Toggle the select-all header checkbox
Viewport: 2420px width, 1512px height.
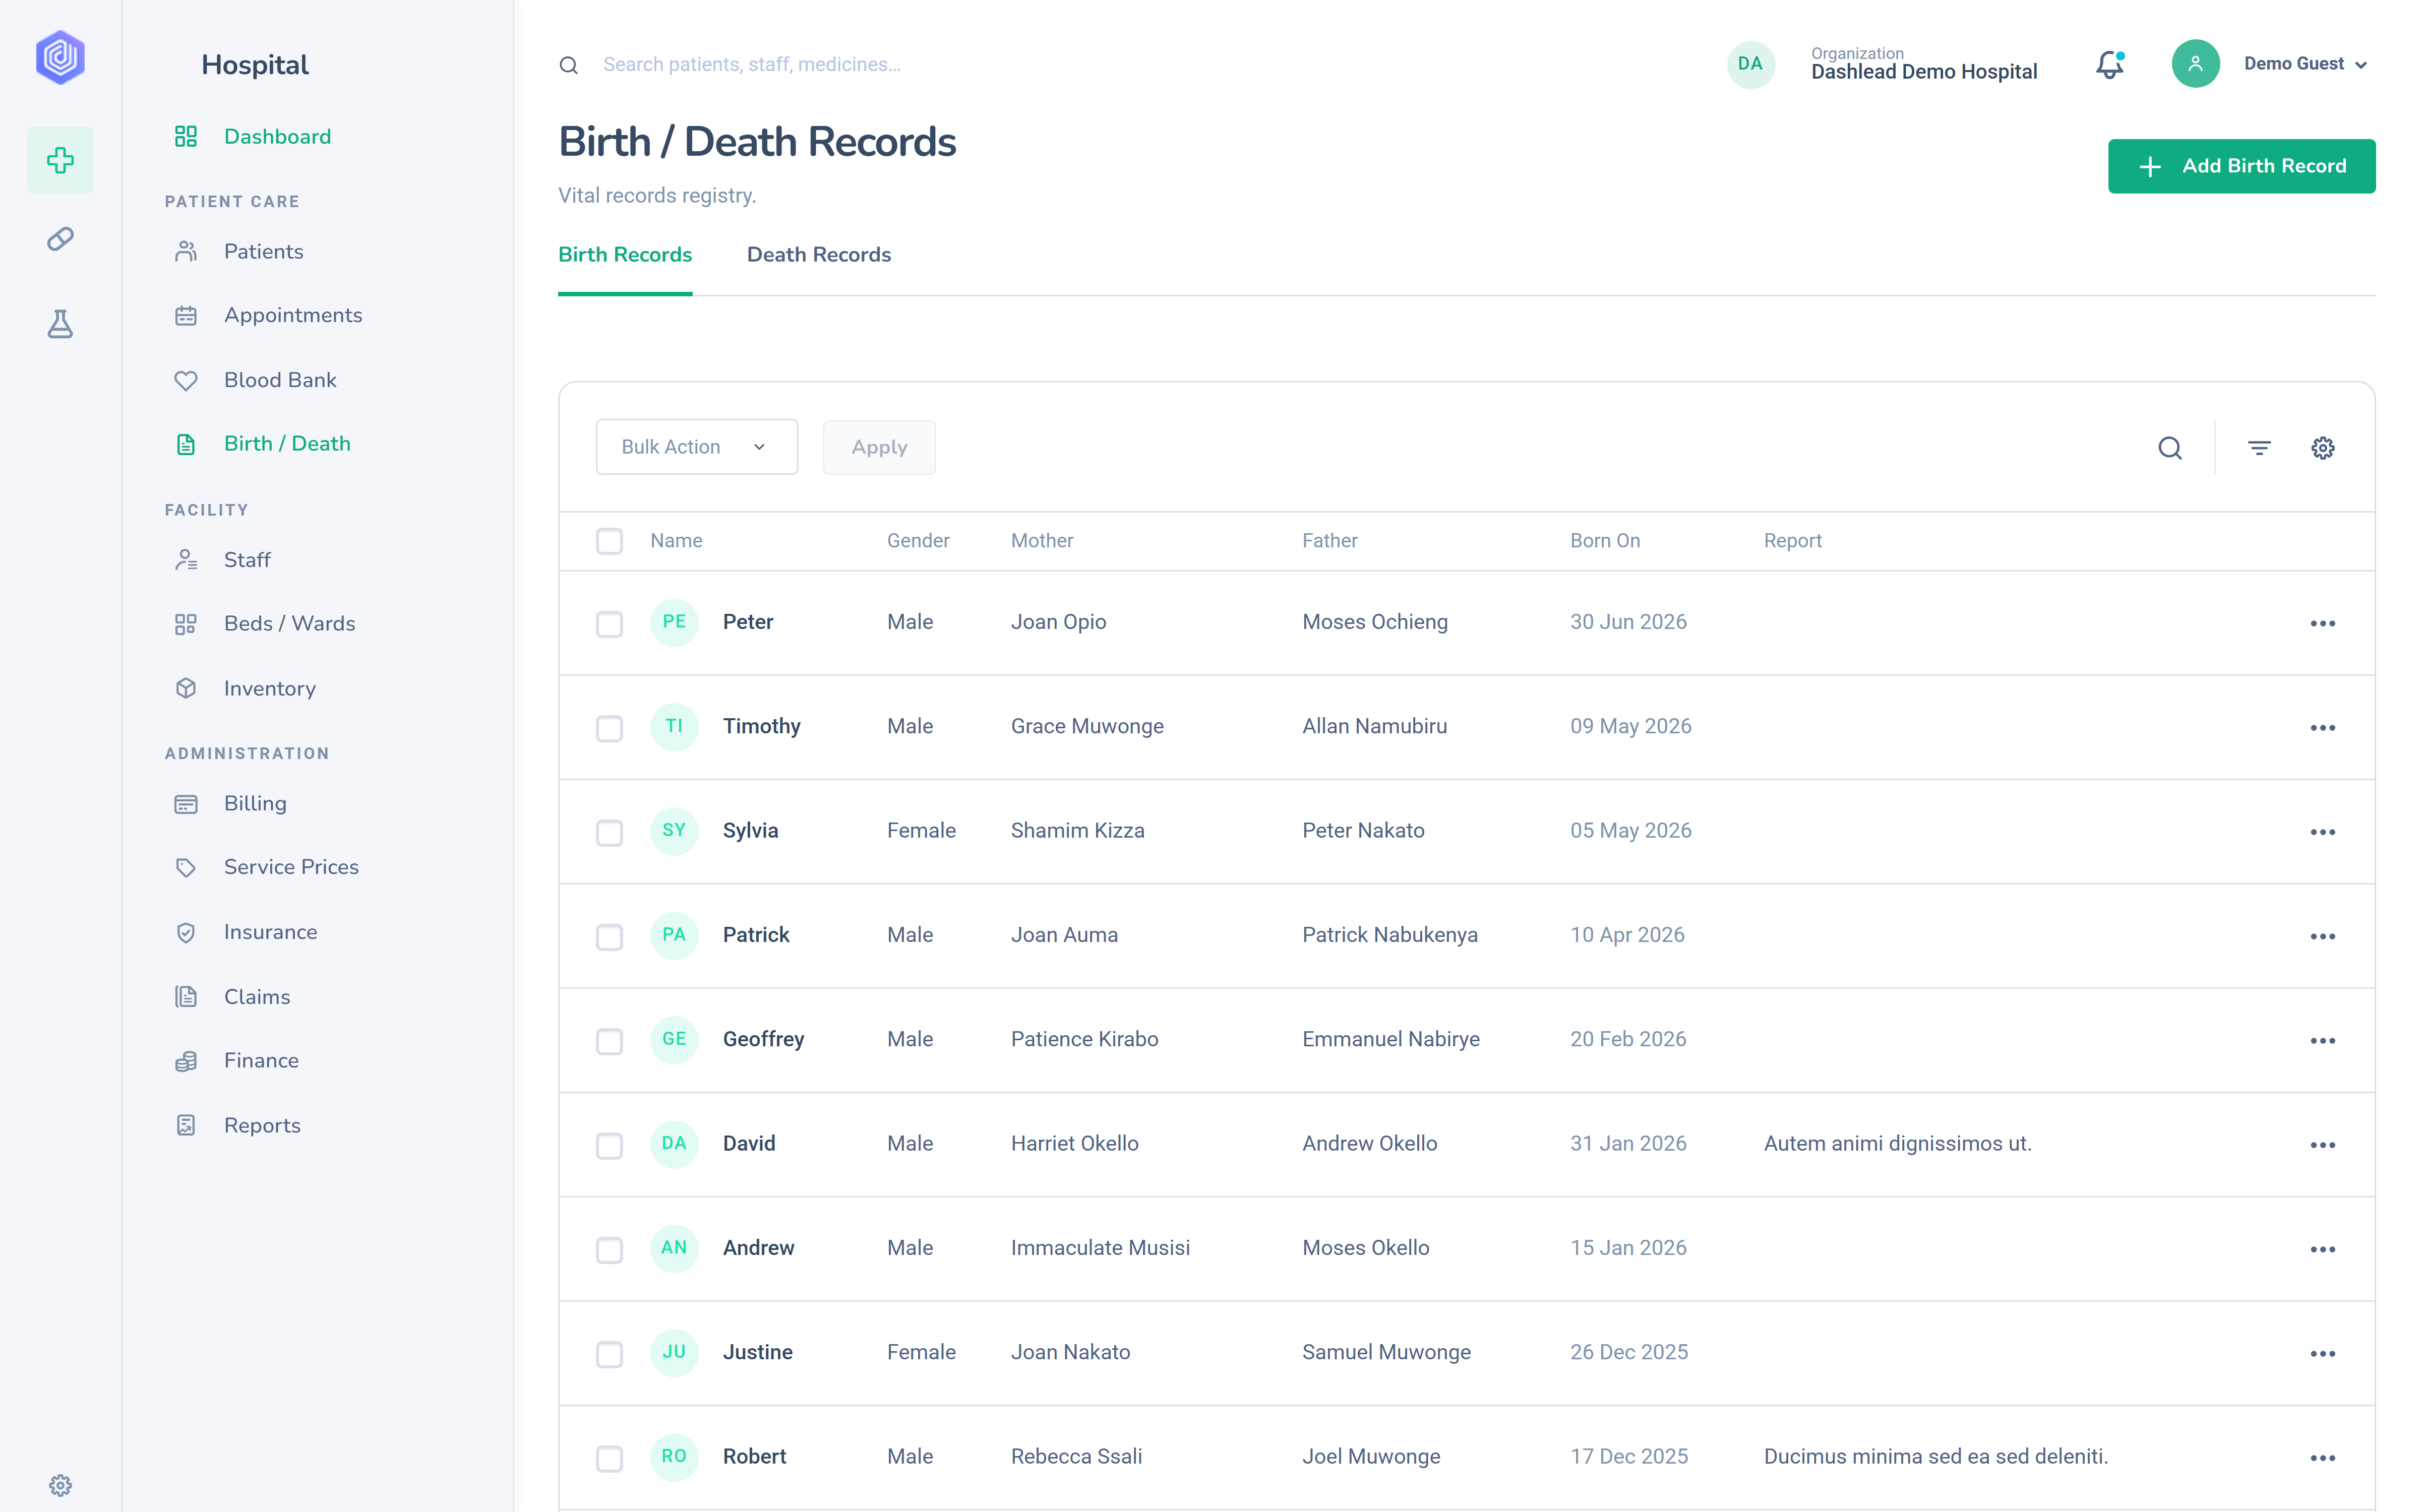(609, 541)
